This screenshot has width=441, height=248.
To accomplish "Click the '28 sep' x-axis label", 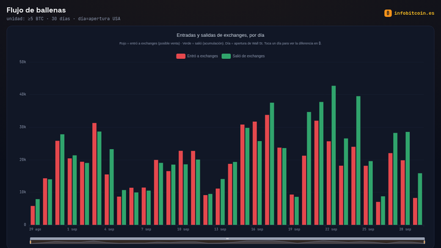I will 405,229.
